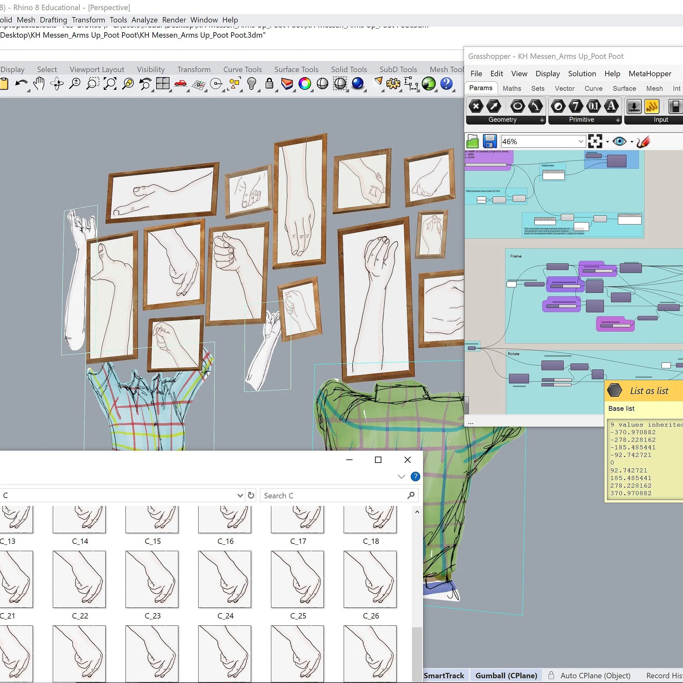Toggle the Grasshopper preview eye icon
Viewport: 683px width, 683px height.
pos(619,141)
